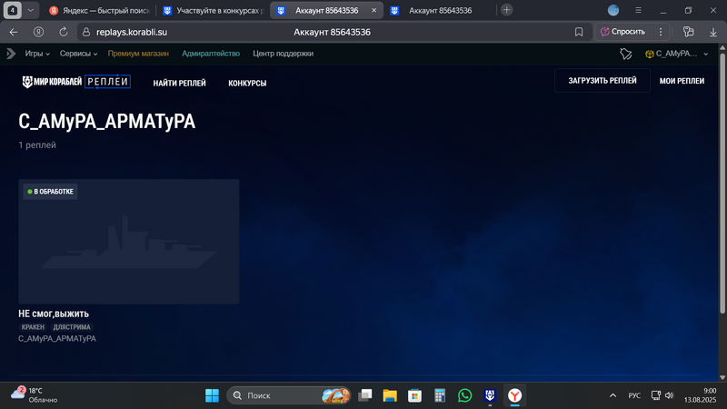Expand the Сервисы dropdown menu

78,54
